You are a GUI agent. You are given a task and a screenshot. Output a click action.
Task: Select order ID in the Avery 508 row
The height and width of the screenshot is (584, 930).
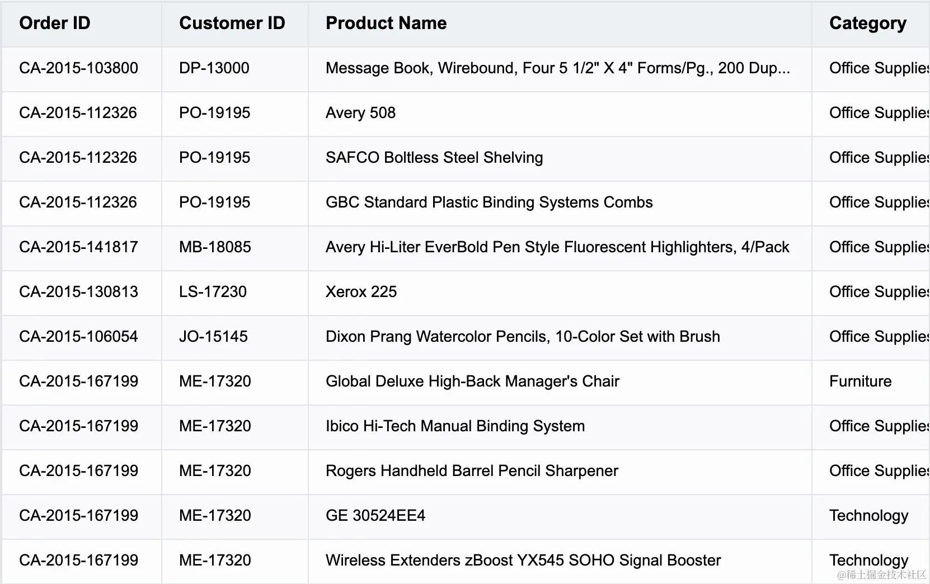82,114
